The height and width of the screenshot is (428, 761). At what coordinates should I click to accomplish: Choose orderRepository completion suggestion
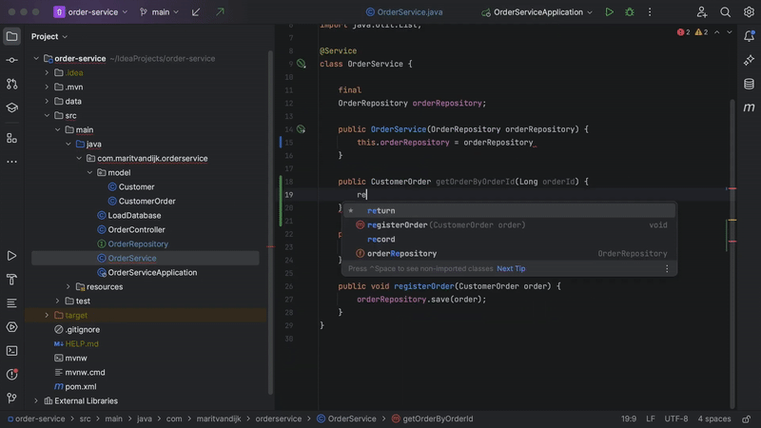pos(509,253)
